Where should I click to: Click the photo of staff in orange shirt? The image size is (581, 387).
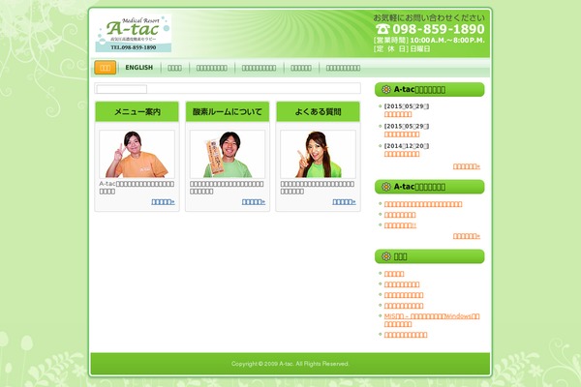138,154
